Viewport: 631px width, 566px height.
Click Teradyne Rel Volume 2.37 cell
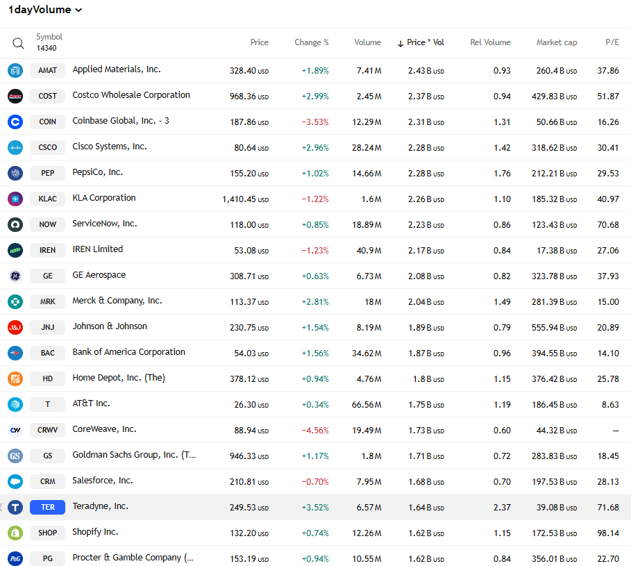(x=502, y=508)
